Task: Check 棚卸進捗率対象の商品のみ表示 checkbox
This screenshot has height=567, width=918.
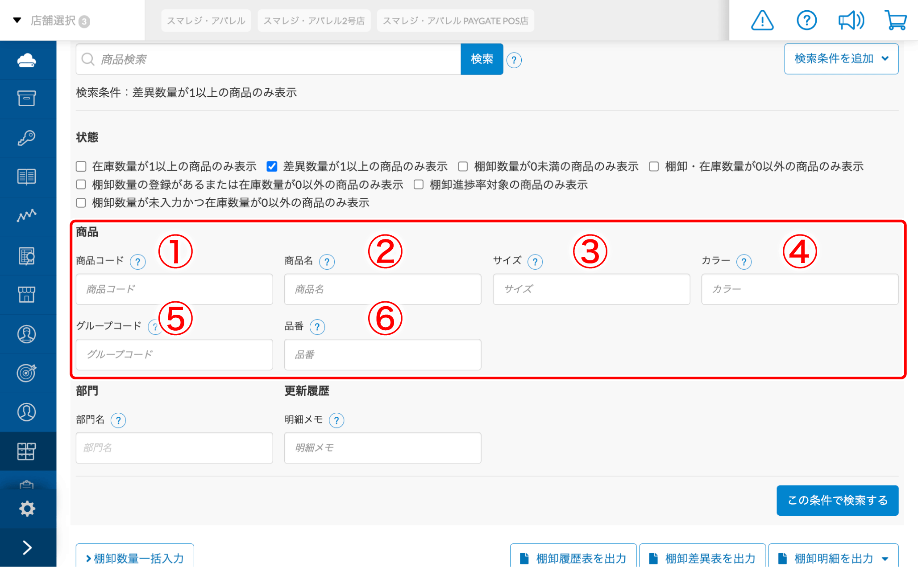Action: pyautogui.click(x=419, y=185)
